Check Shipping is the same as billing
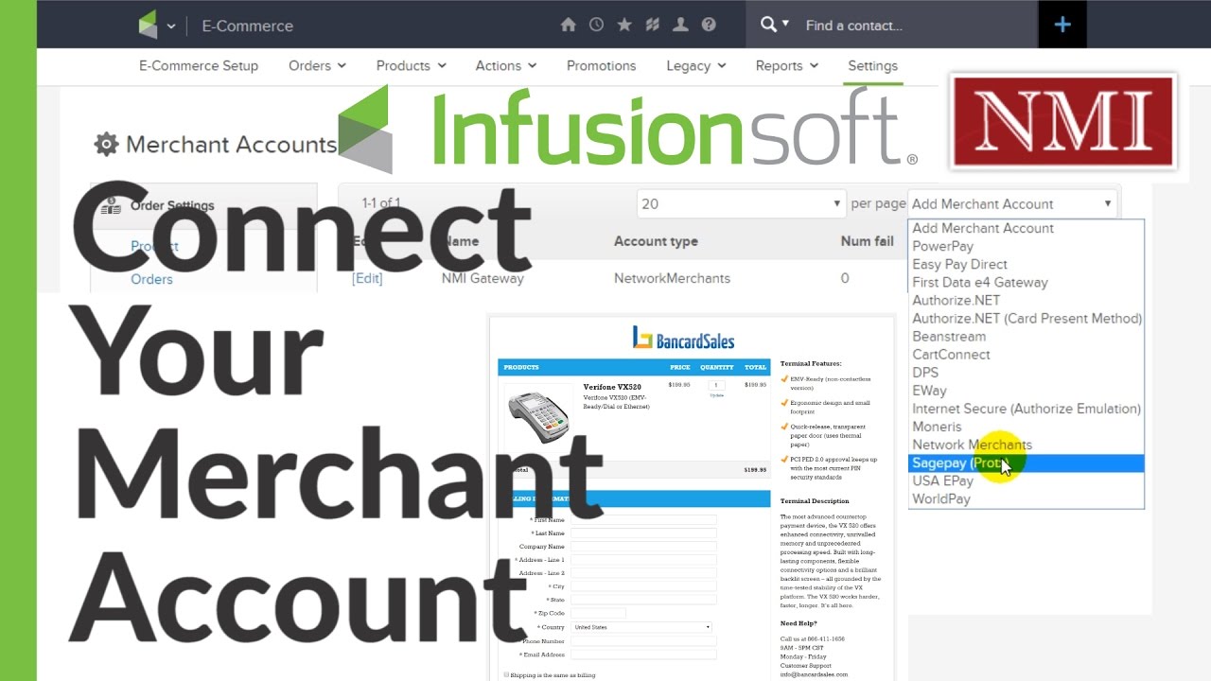 coord(507,675)
